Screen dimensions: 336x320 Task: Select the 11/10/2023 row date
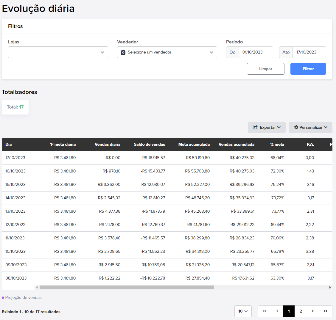click(x=15, y=238)
